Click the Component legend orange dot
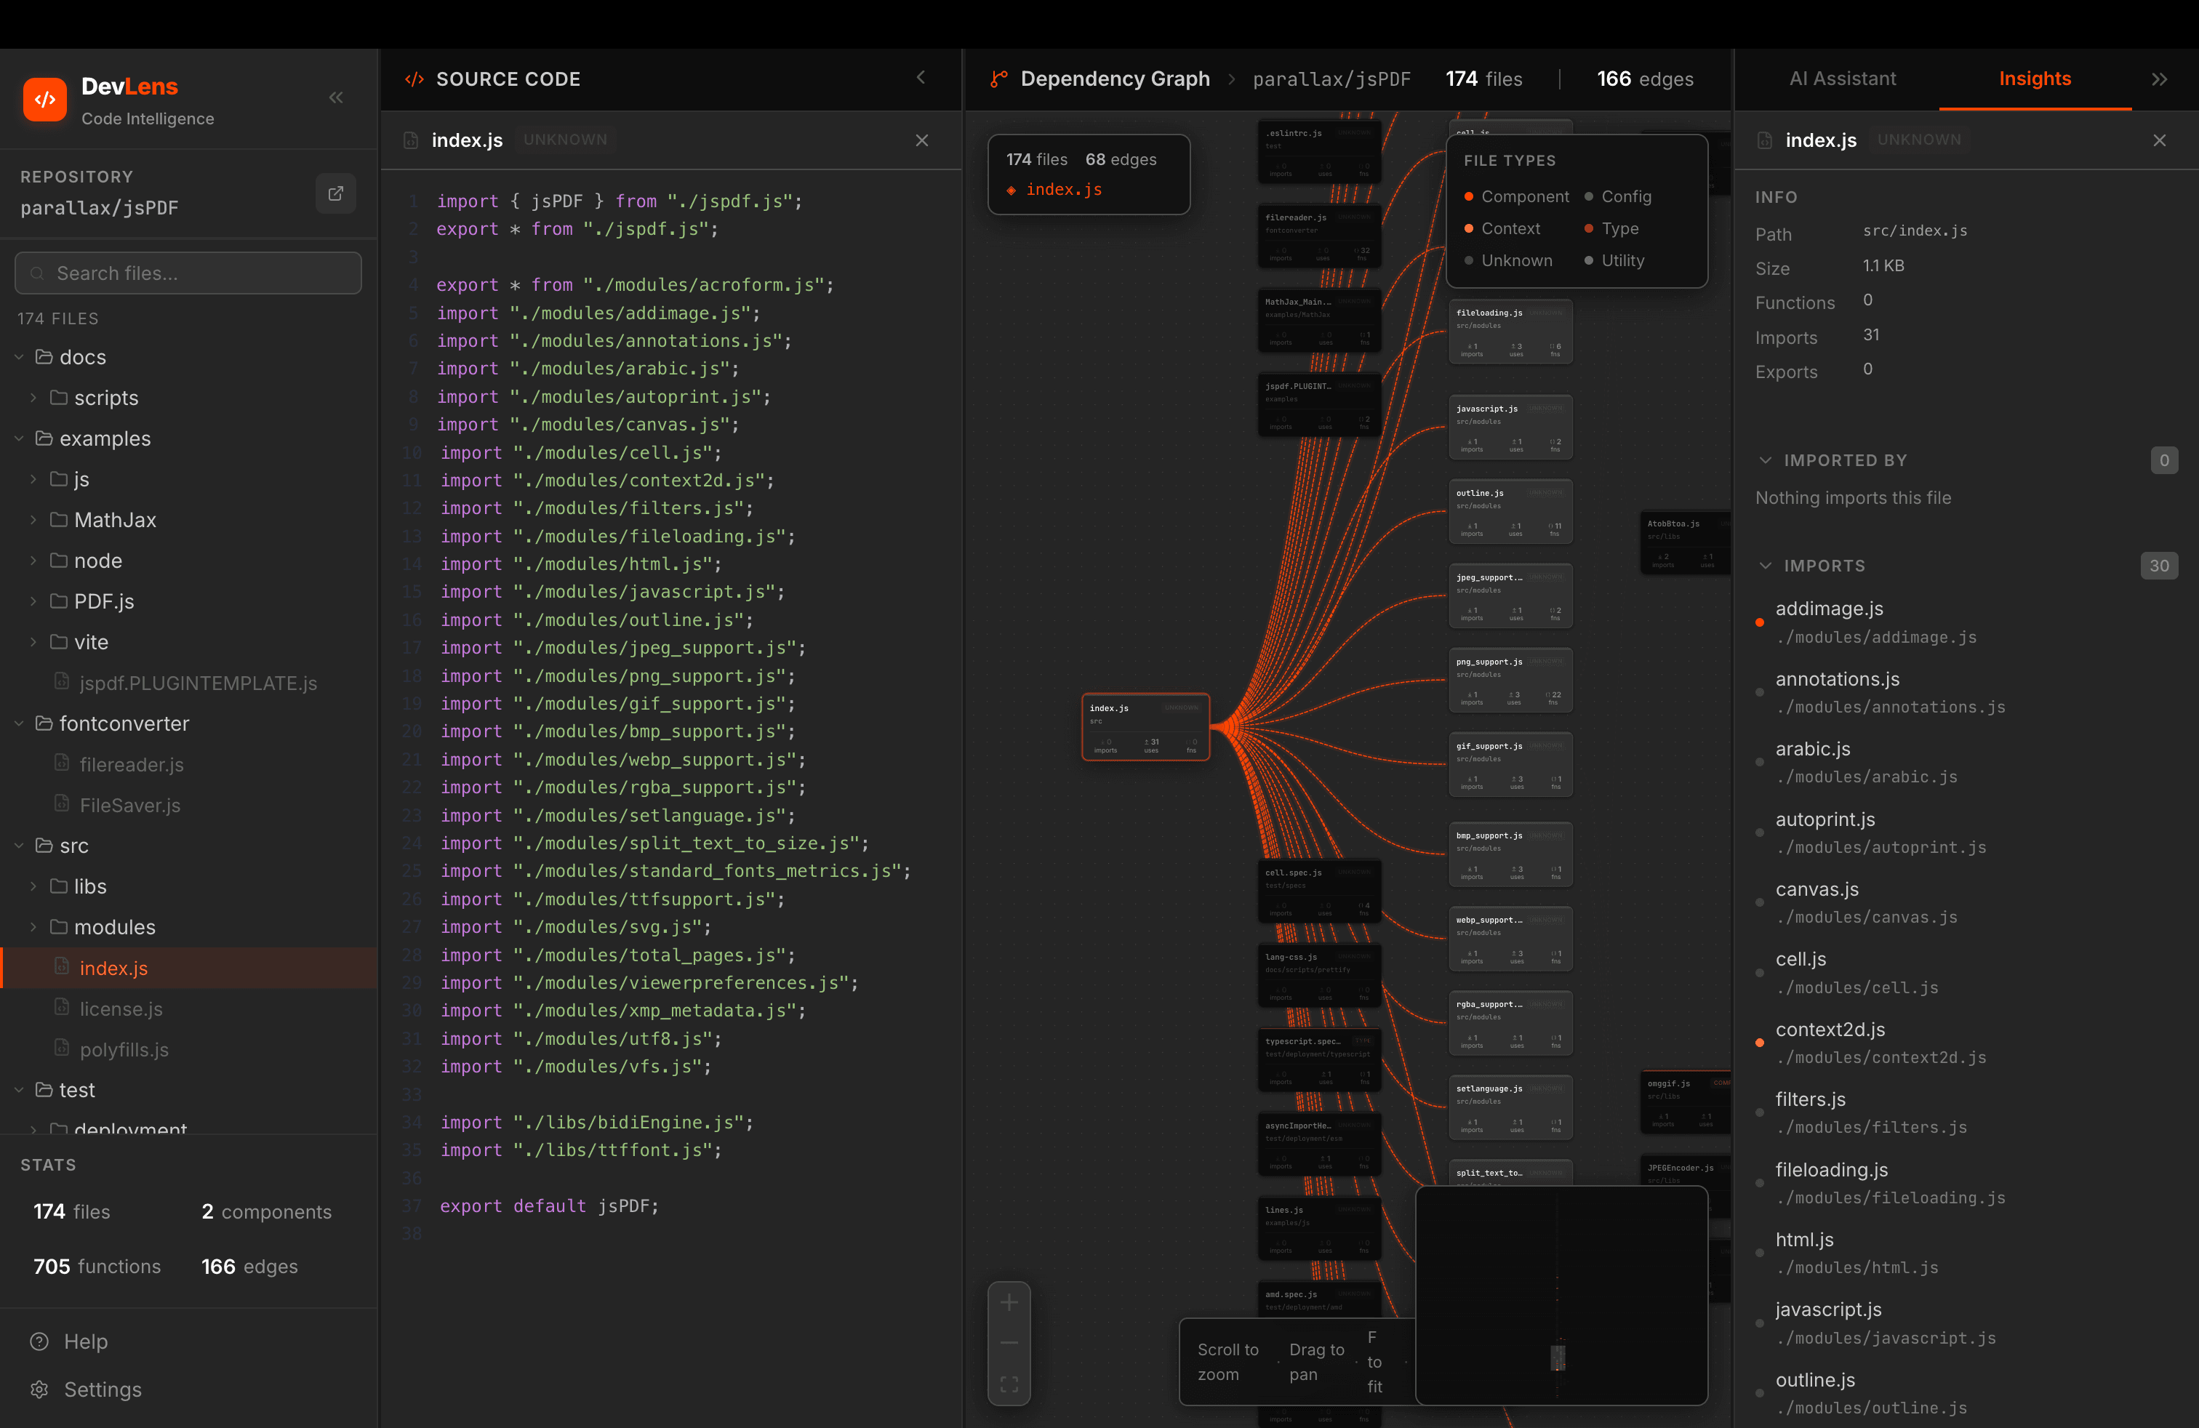 pos(1468,197)
